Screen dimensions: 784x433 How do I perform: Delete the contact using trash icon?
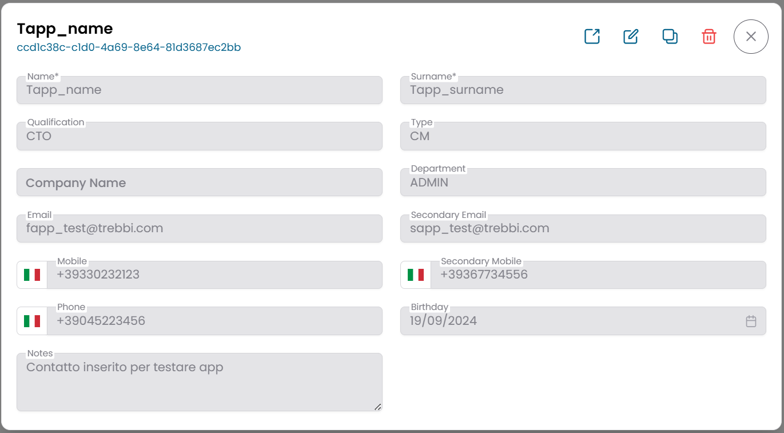point(709,36)
